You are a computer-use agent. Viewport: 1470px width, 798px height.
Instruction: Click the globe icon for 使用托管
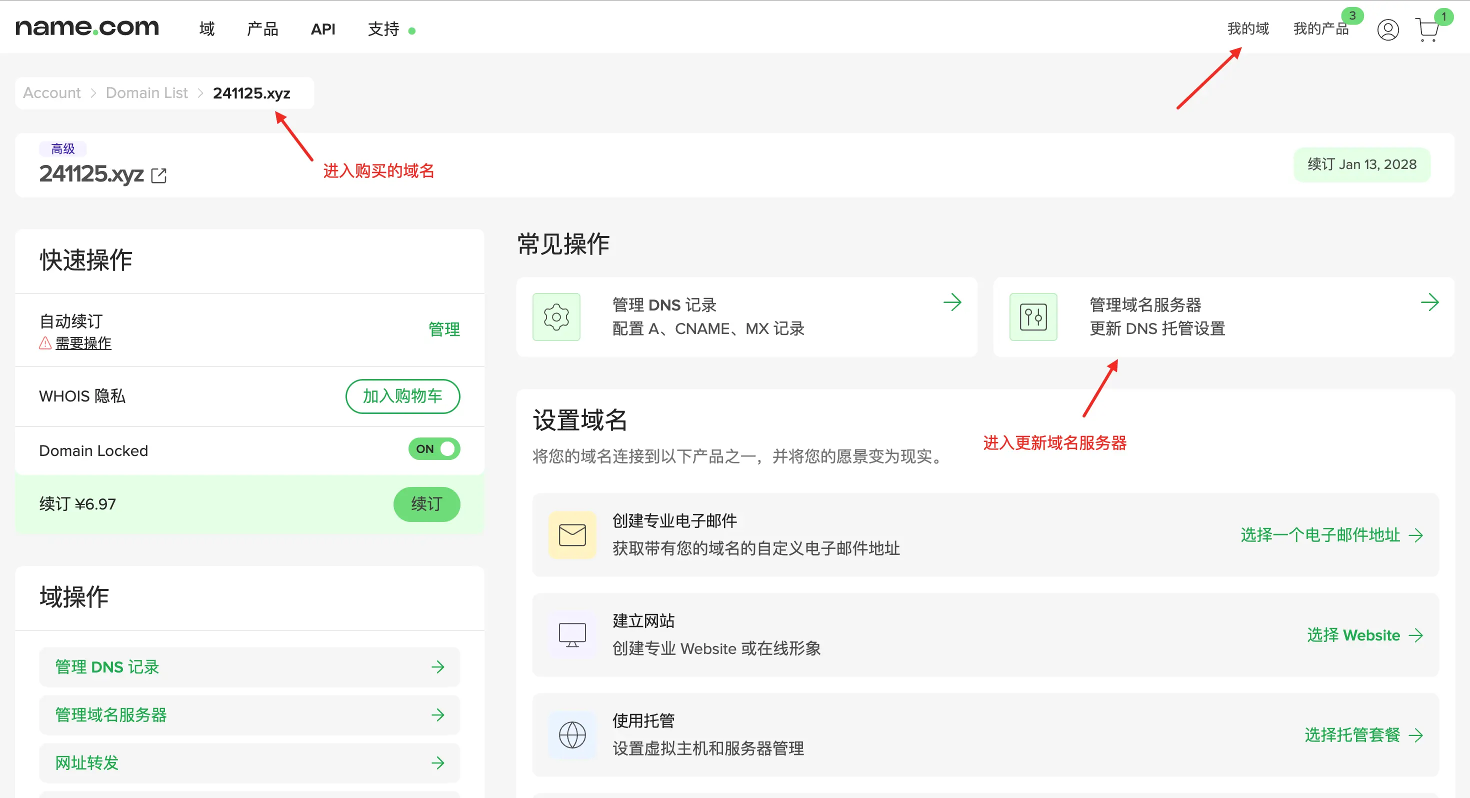572,734
